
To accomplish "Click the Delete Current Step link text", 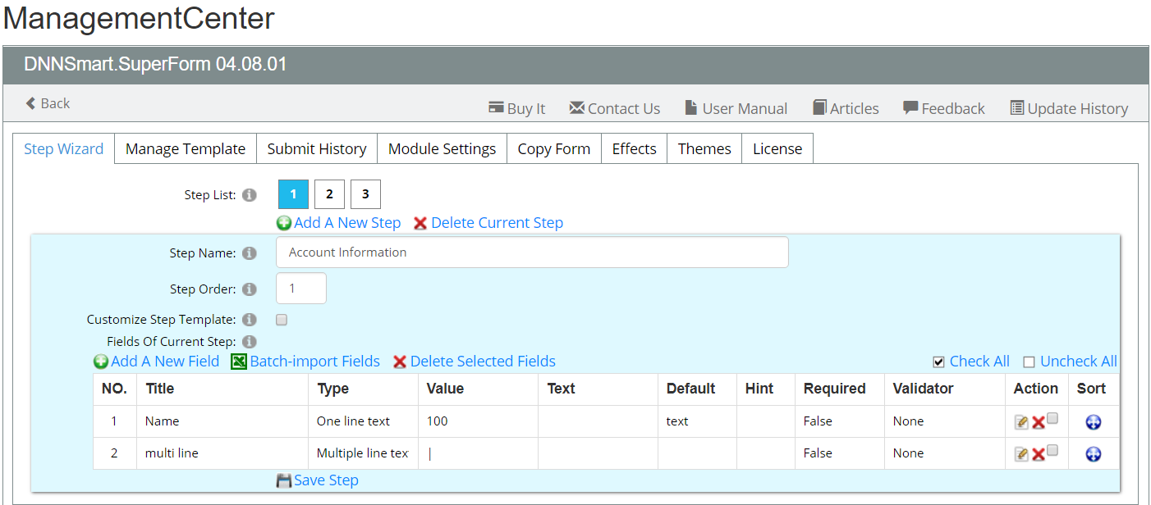I will pyautogui.click(x=498, y=223).
